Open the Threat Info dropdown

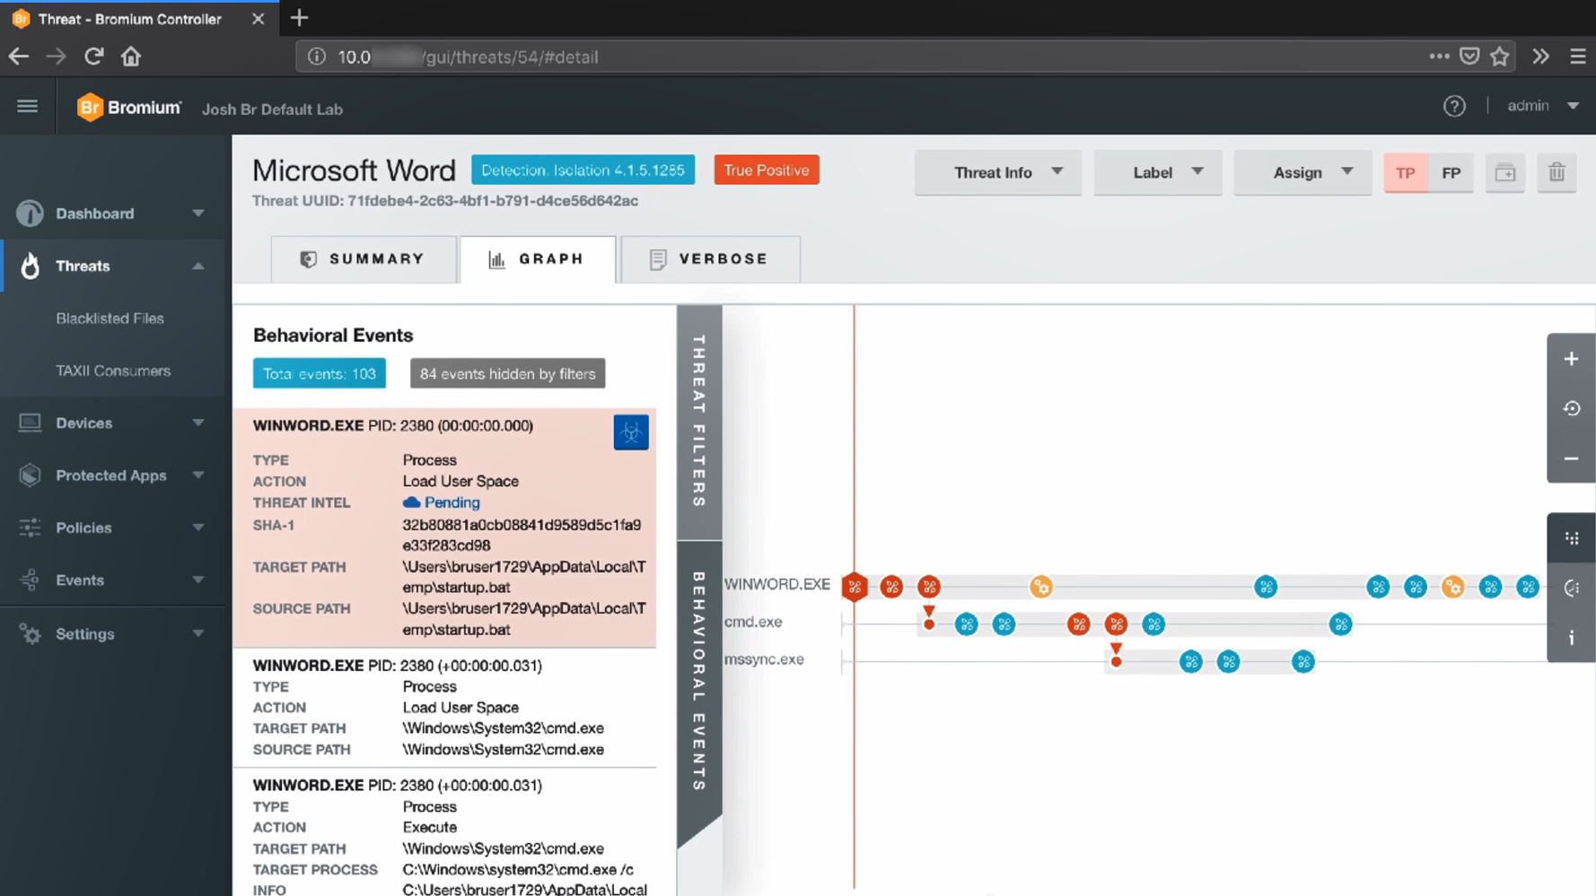click(x=998, y=172)
